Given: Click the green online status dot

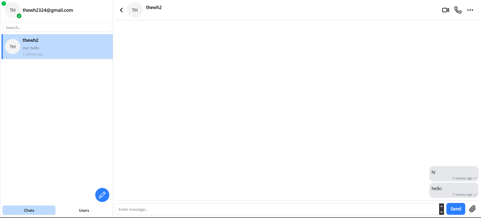Looking at the screenshot, I should (4, 4).
